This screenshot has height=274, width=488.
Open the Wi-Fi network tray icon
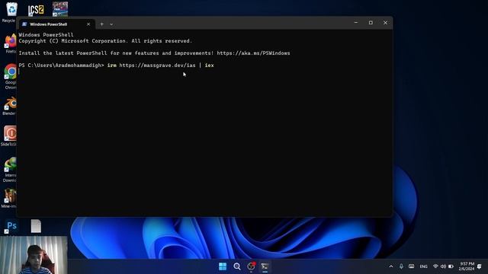[x=435, y=266]
